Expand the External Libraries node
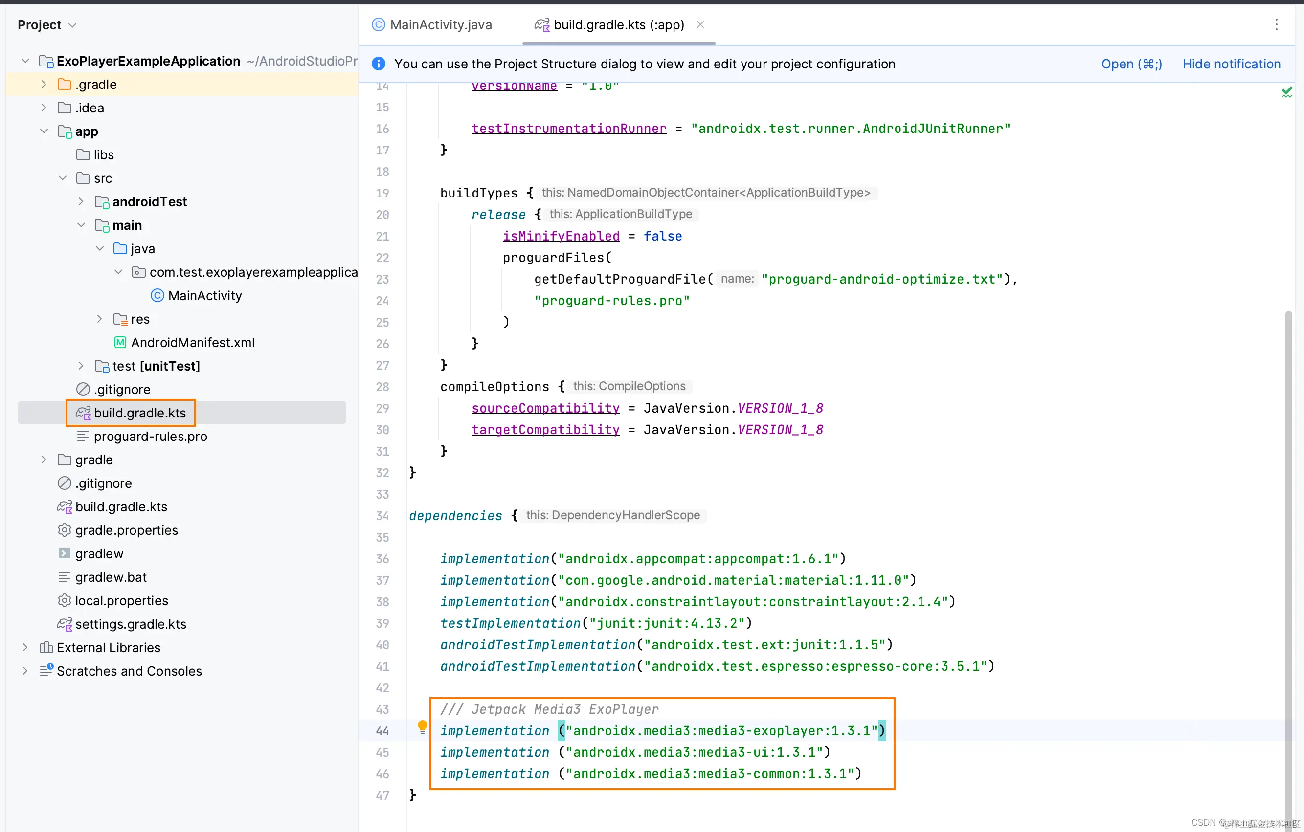The image size is (1304, 832). (25, 647)
